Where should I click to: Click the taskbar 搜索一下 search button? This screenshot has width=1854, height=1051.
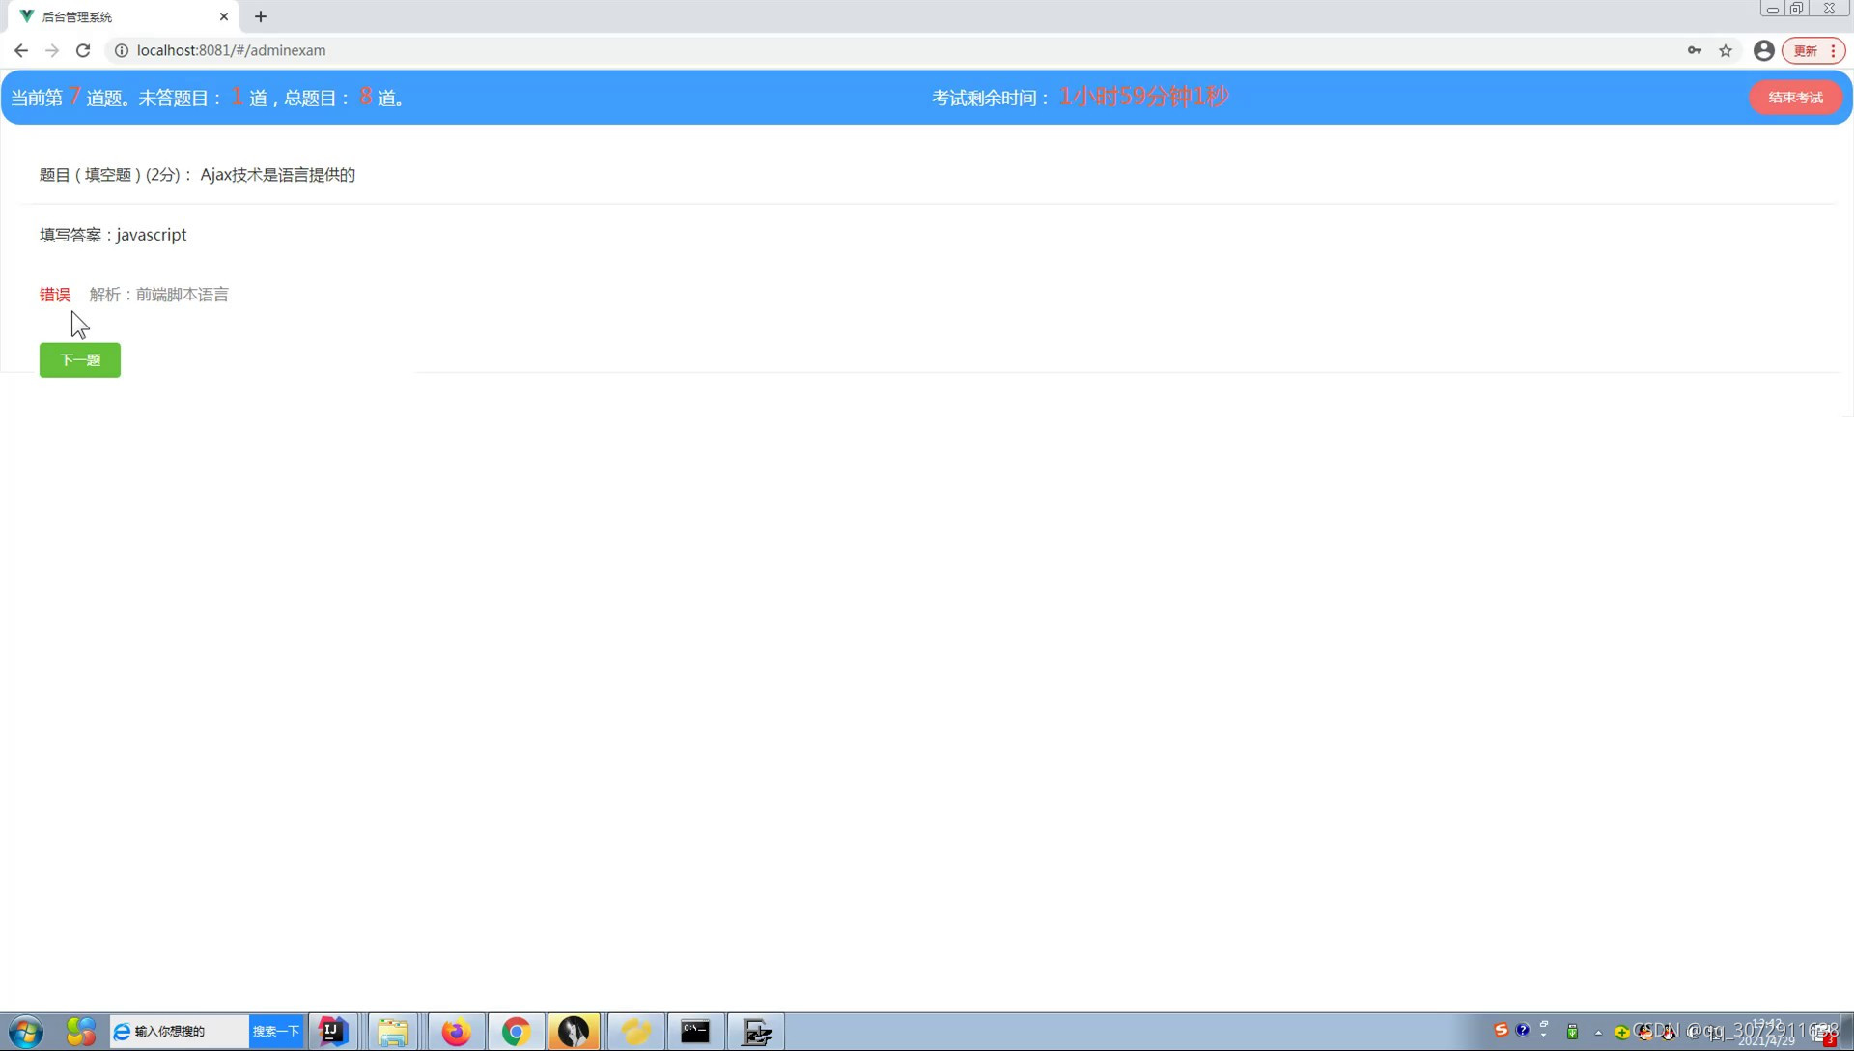pos(276,1032)
